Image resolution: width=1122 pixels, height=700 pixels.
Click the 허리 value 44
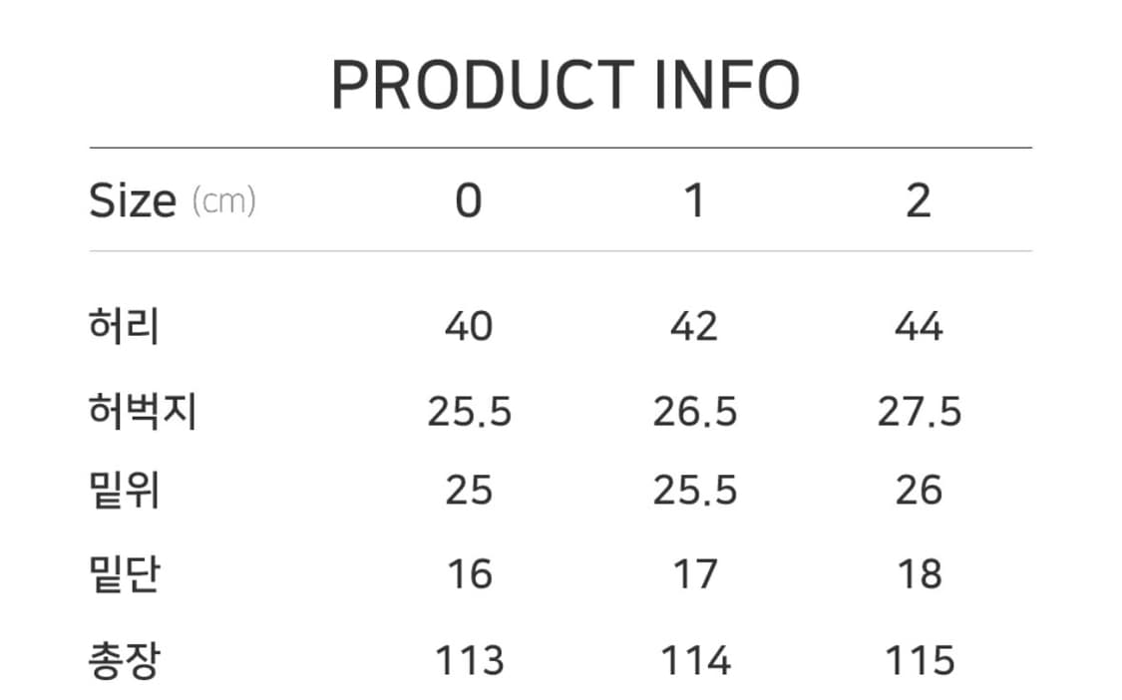(919, 327)
